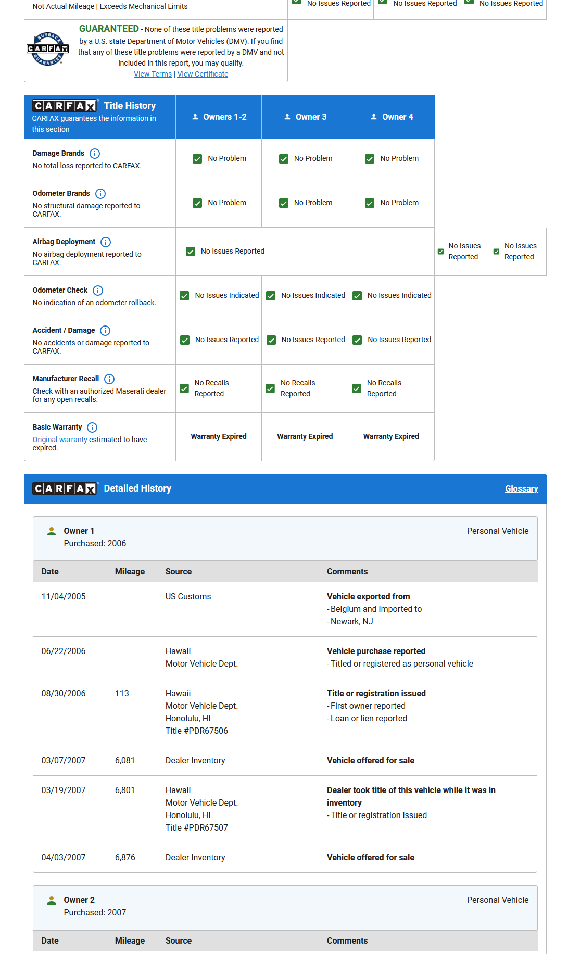
Task: Click Damage Brands check icon under Owners 1-2
Action: click(197, 159)
